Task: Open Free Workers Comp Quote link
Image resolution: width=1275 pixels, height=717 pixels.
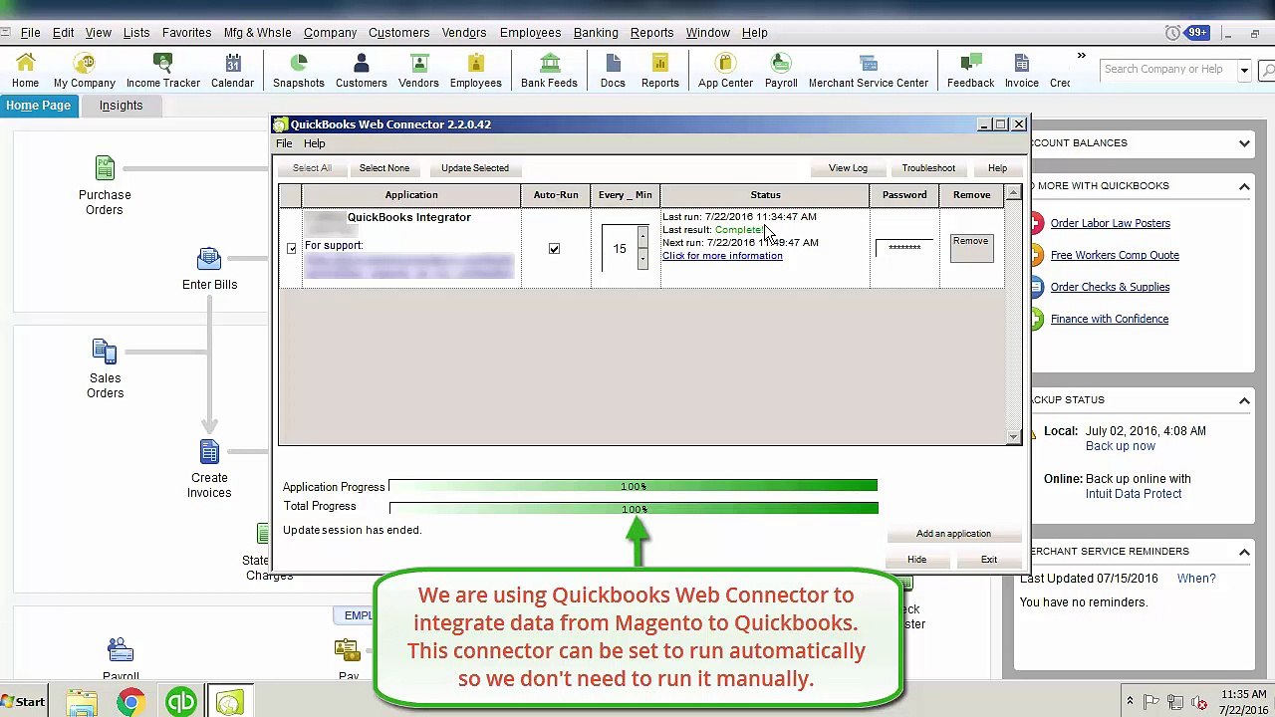Action: click(x=1115, y=255)
